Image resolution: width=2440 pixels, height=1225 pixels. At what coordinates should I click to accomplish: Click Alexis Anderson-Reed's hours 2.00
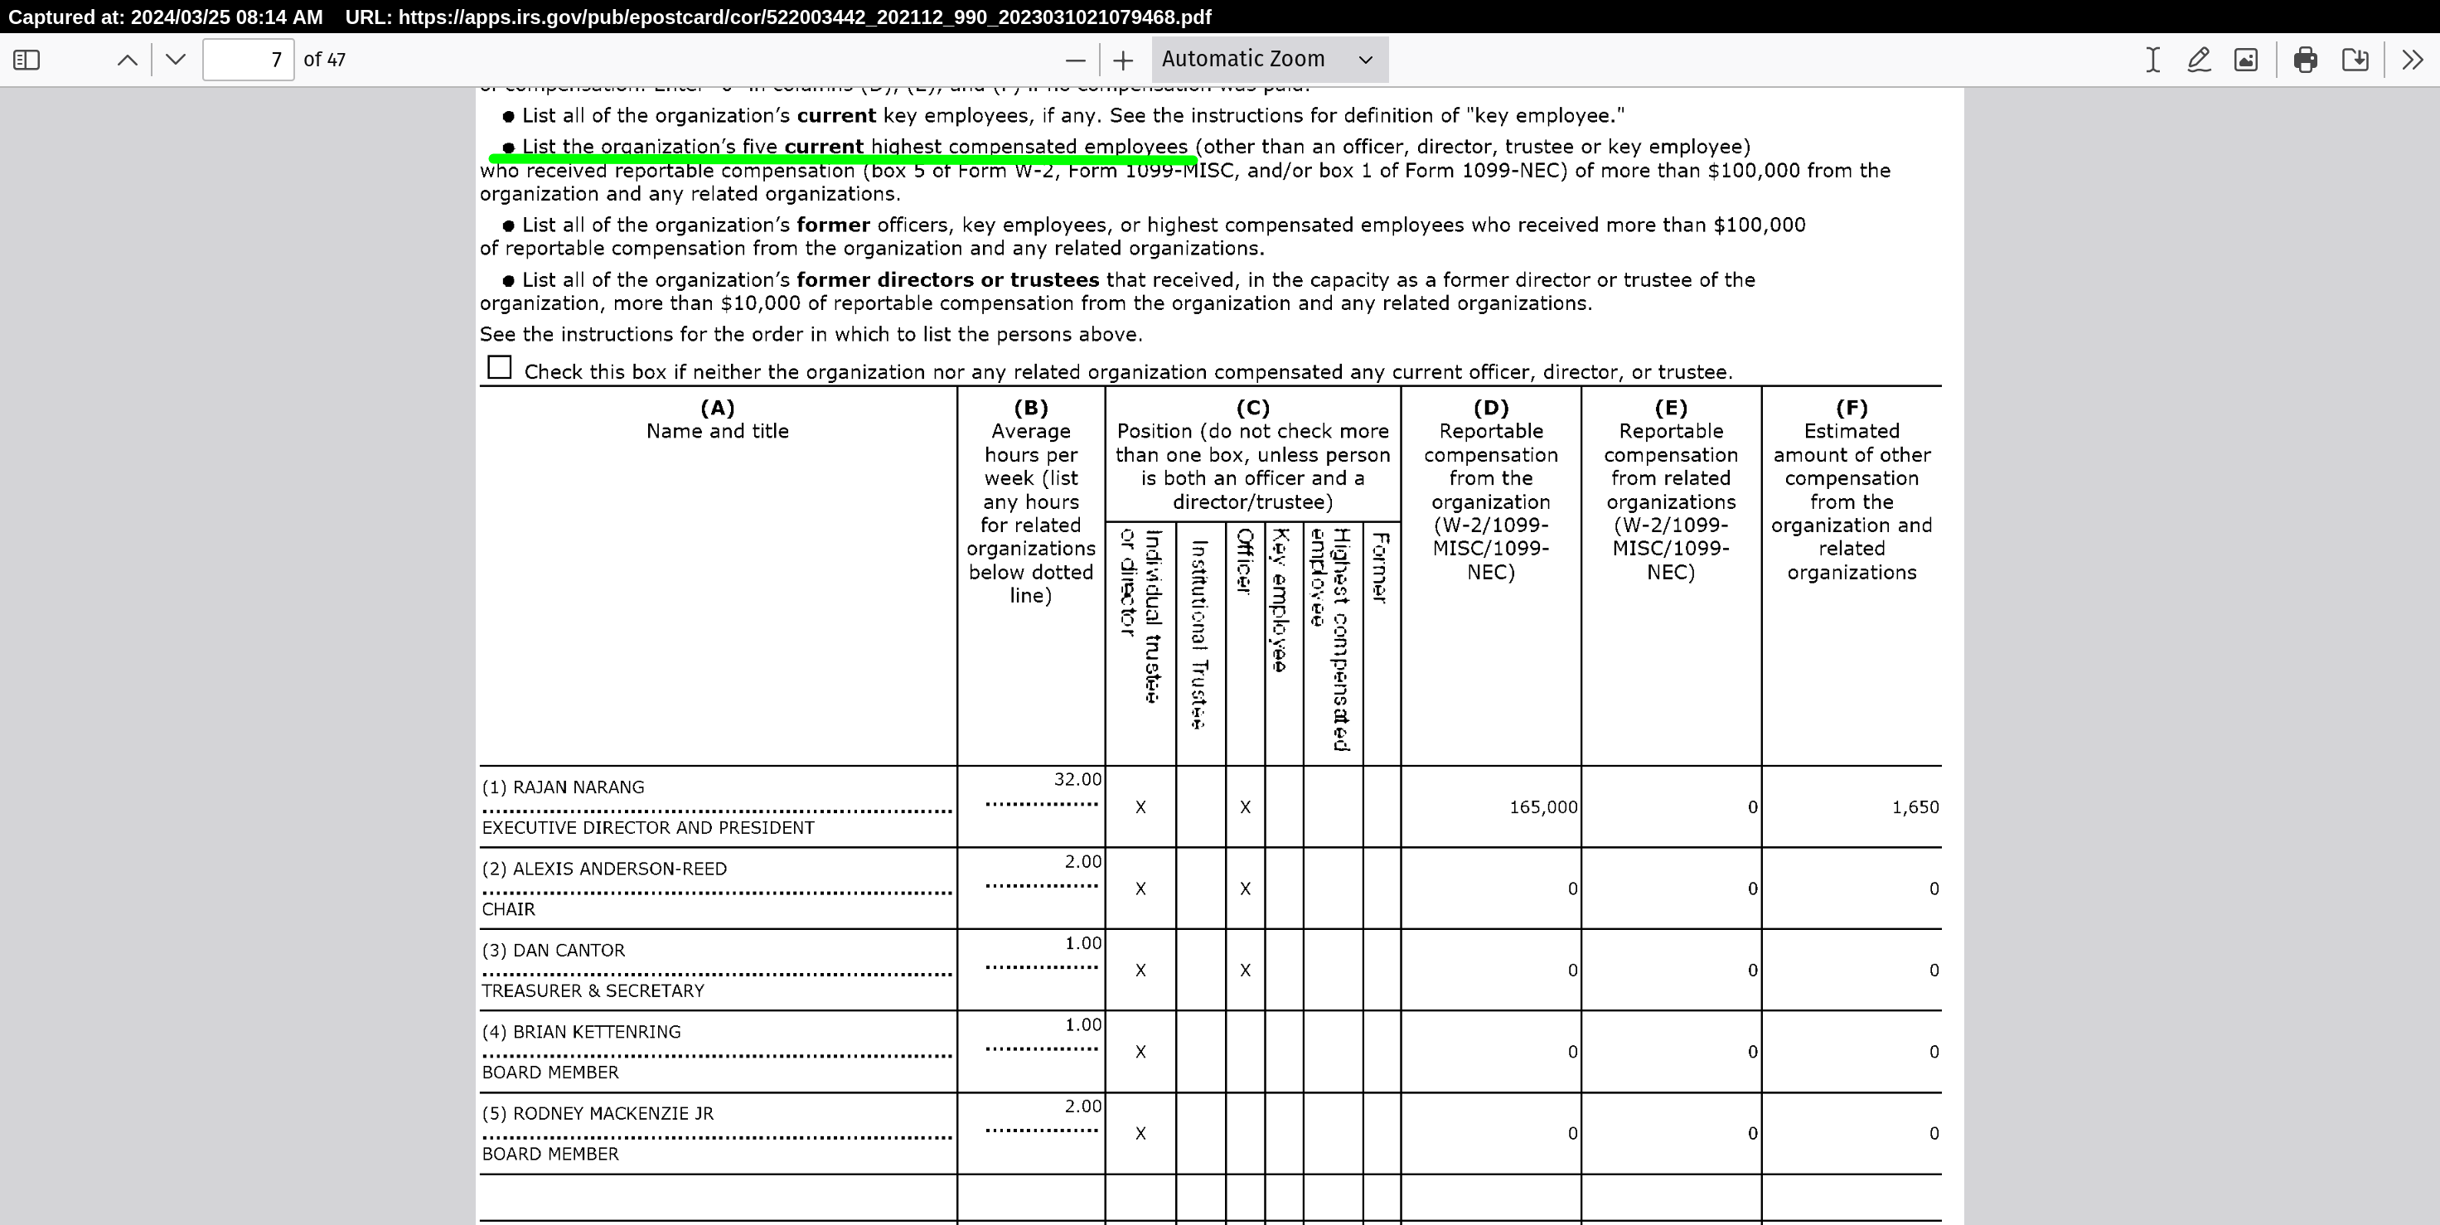point(1082,861)
